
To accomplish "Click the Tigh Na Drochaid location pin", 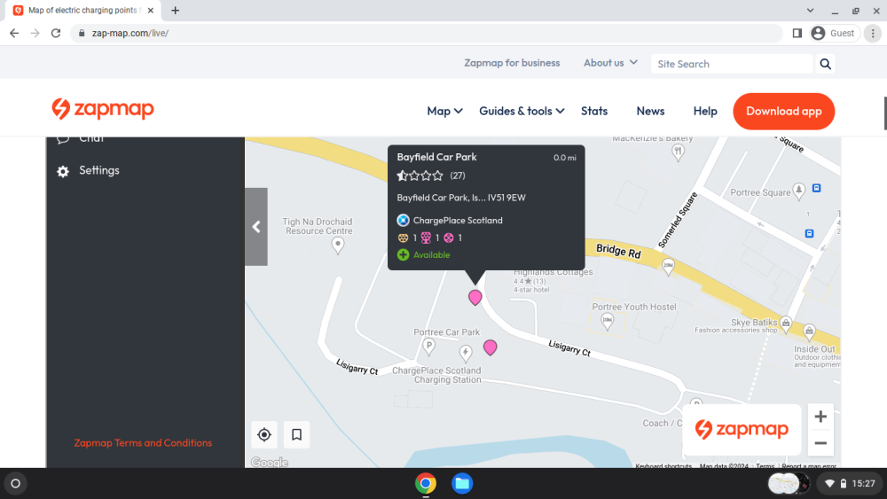I will (x=338, y=246).
